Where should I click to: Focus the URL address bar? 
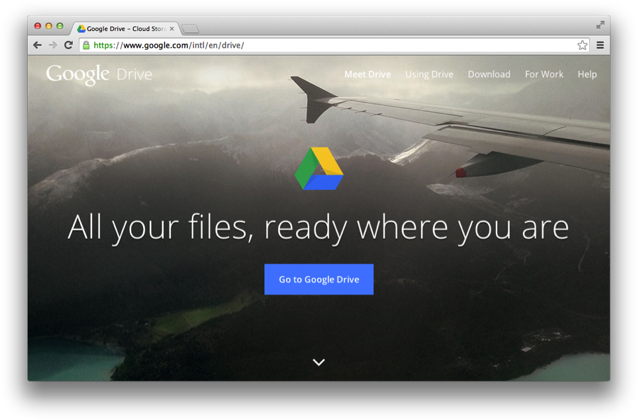(331, 45)
